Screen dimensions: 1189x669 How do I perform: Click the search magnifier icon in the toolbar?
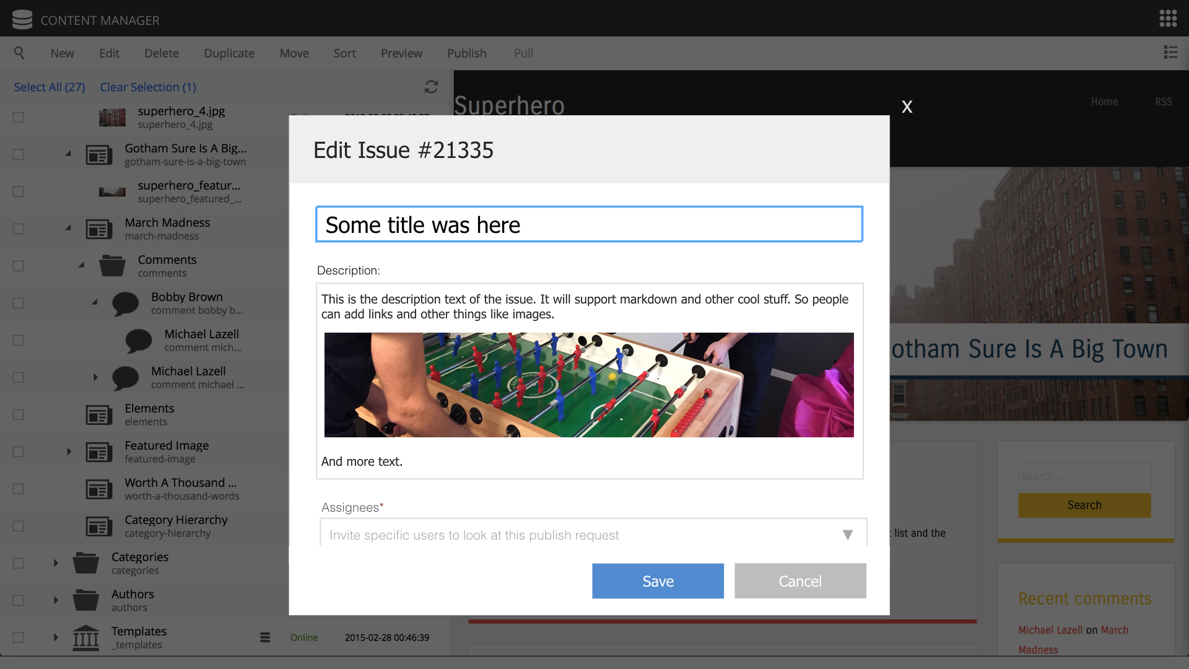(x=19, y=53)
